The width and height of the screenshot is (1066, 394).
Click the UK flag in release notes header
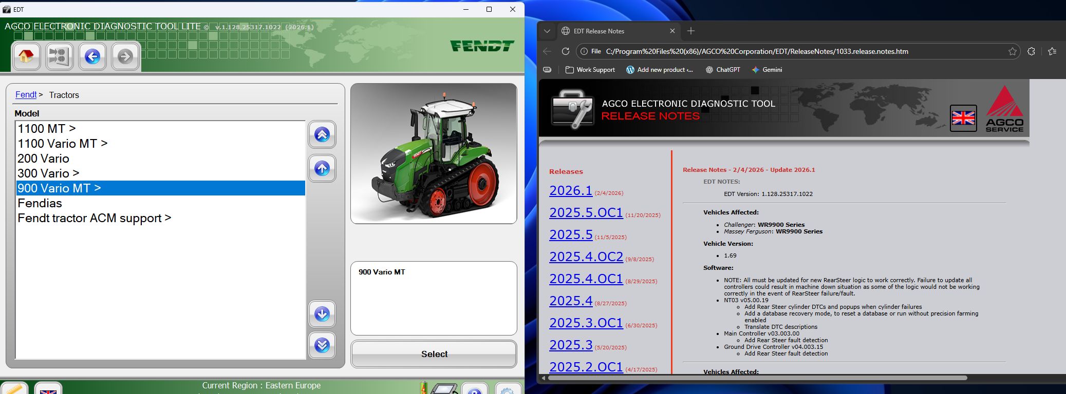click(x=963, y=118)
